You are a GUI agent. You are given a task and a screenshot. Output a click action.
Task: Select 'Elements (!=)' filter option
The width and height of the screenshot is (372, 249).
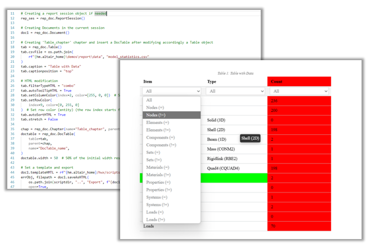pyautogui.click(x=171, y=130)
